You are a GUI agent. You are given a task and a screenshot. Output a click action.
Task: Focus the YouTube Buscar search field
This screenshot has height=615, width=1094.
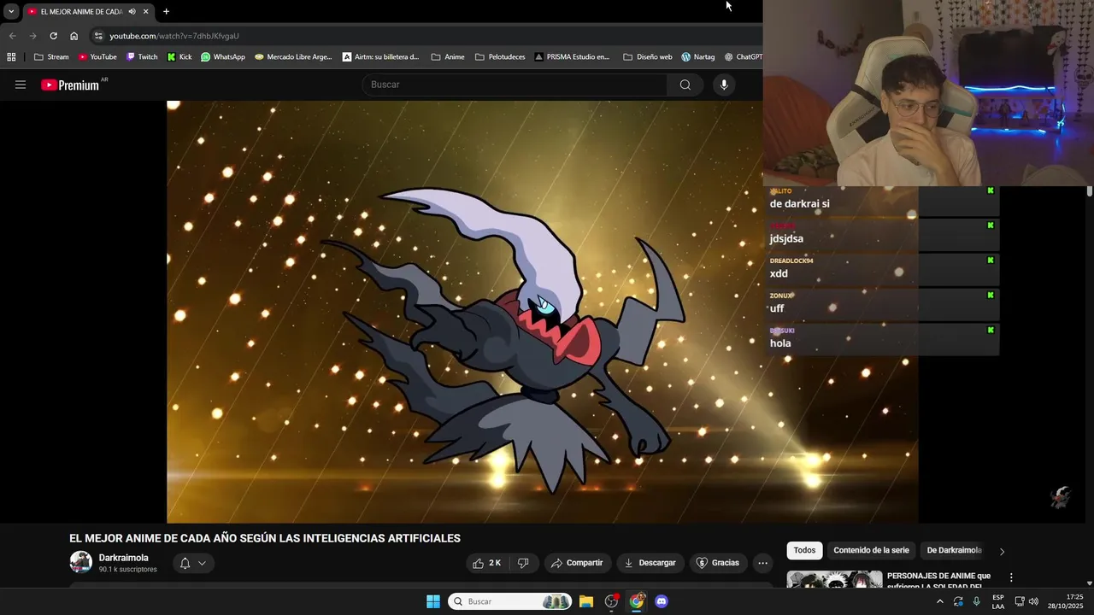tap(515, 85)
